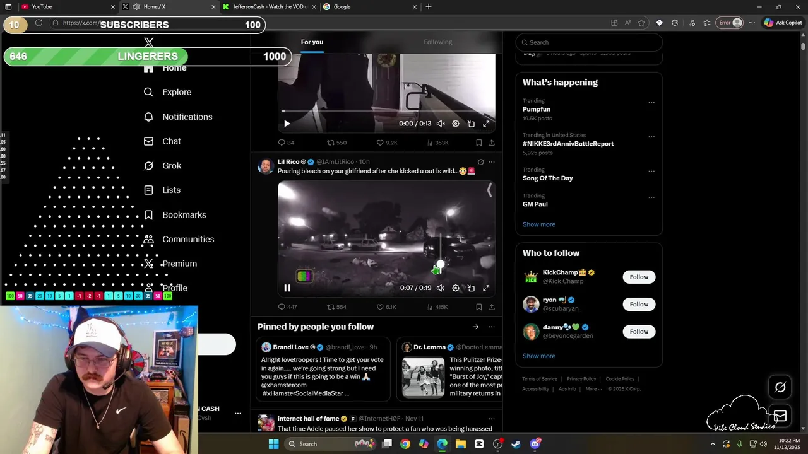Show hidden icons in system tray
Screen dimensions: 808x454
[x=713, y=444]
